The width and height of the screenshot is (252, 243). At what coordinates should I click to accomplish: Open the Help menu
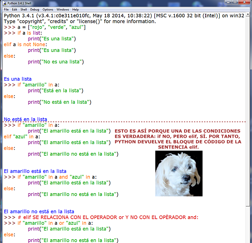(75, 9)
